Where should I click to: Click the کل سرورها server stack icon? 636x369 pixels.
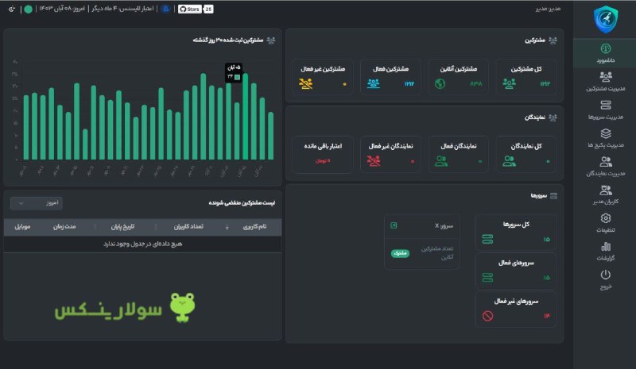[487, 239]
